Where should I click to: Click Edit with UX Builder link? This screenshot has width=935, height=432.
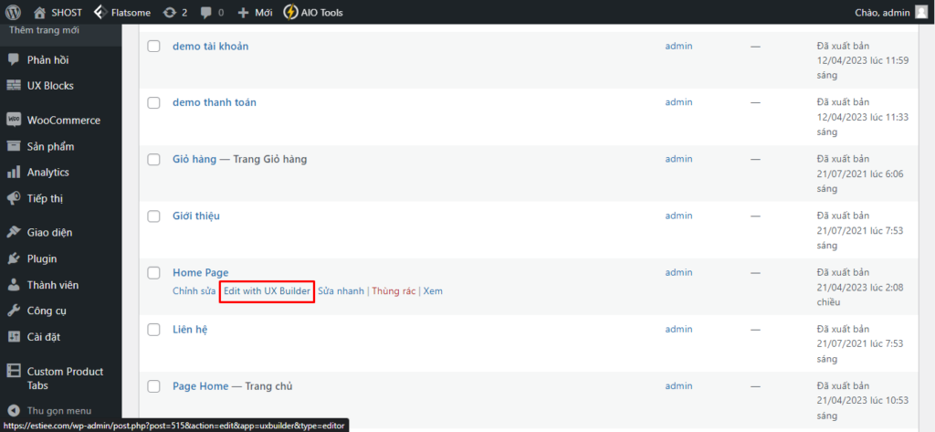tap(267, 291)
